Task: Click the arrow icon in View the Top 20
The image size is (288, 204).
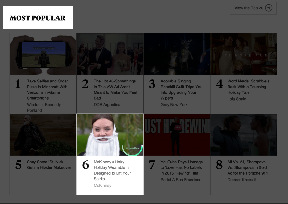Action: click(x=269, y=8)
